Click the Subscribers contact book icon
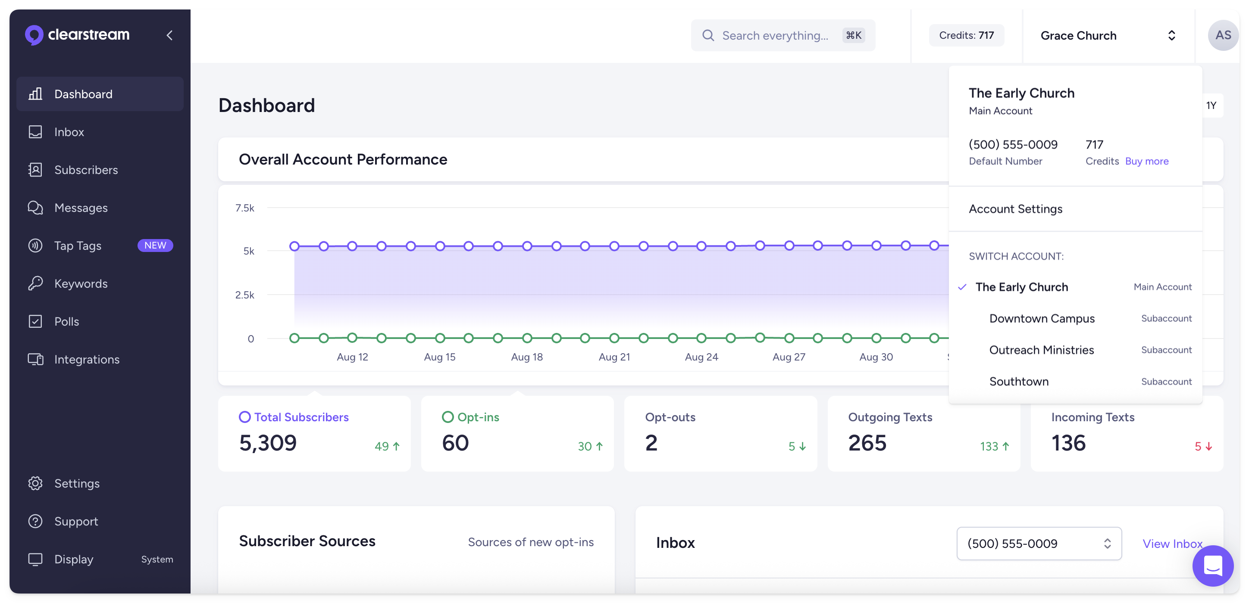This screenshot has width=1249, height=603. coord(35,170)
